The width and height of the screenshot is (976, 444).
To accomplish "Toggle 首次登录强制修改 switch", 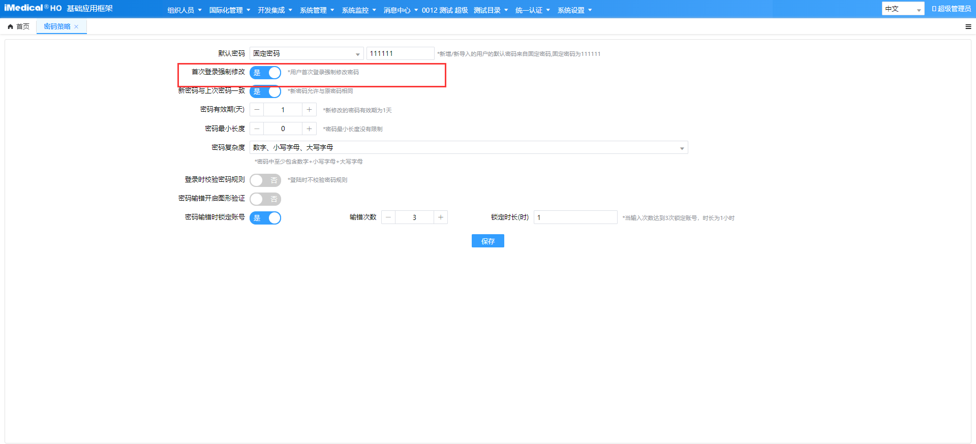I will (265, 73).
